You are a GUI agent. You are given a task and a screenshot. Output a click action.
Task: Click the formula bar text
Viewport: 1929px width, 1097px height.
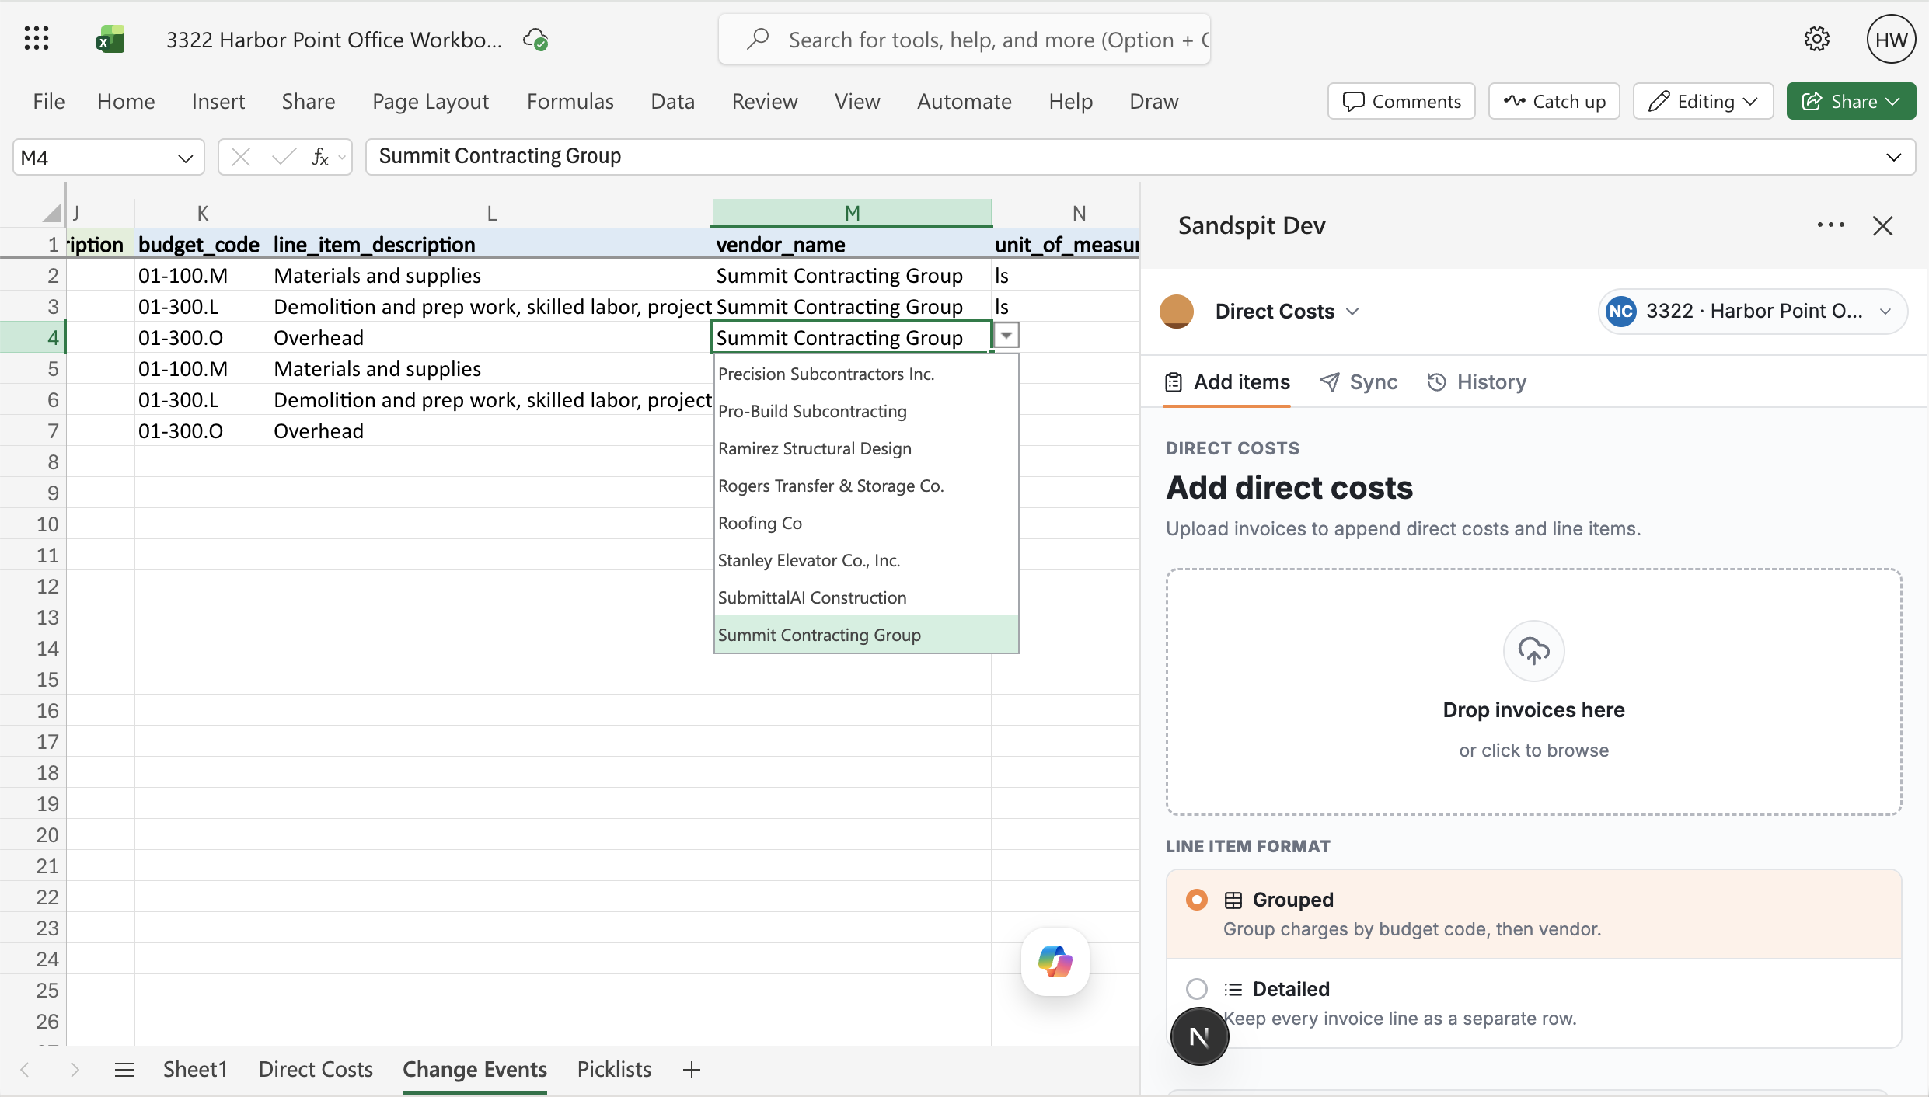point(500,156)
